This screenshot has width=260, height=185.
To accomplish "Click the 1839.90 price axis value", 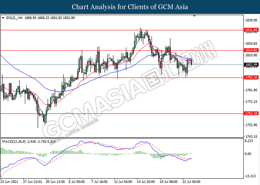I will coord(251,20).
